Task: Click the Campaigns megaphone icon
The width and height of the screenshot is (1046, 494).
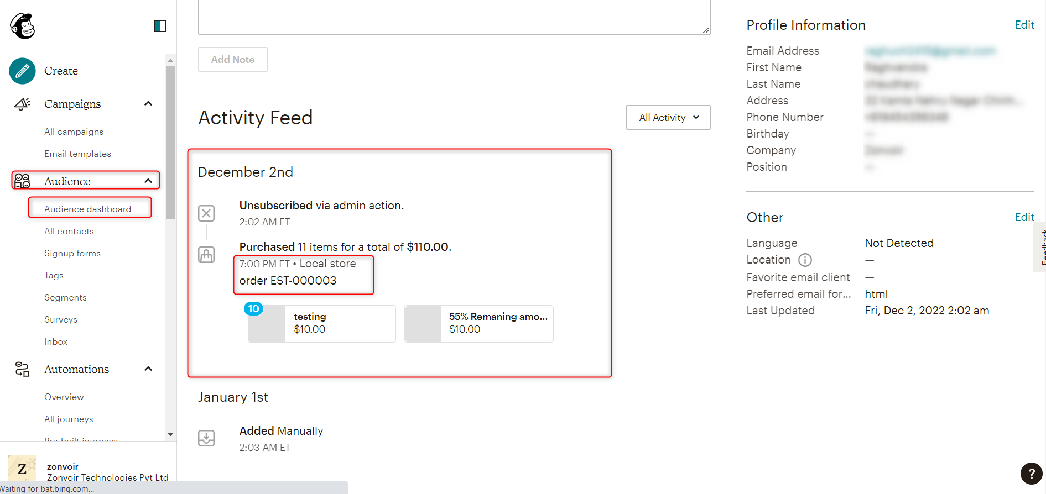Action: click(x=22, y=103)
